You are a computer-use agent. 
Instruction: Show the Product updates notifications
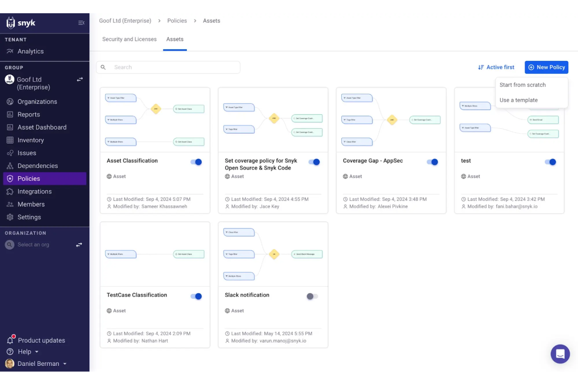point(41,340)
